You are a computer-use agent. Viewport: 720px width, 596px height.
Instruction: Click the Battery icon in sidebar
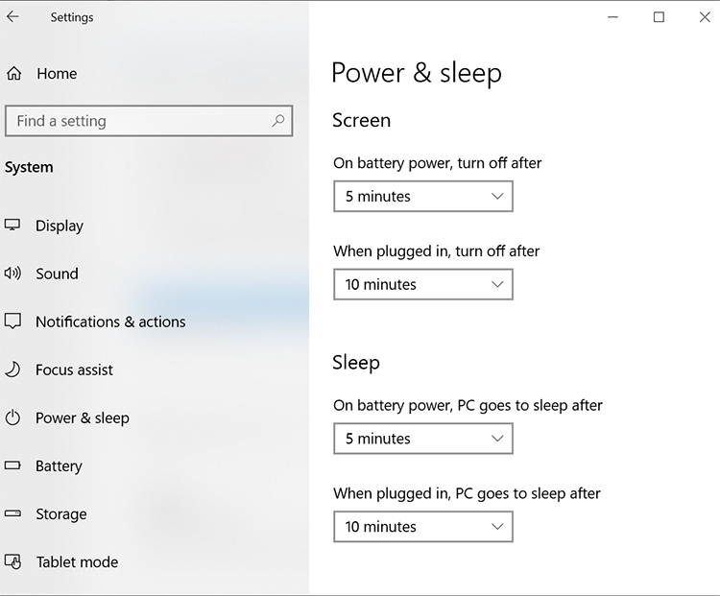12,465
